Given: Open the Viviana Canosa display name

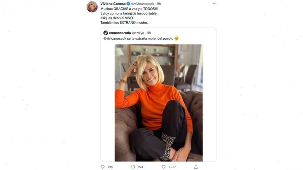Looking at the screenshot, I should (x=113, y=4).
